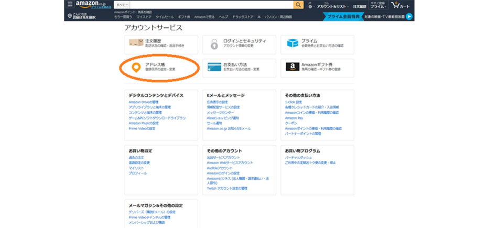Open クーポン link
The image size is (477, 228).
(291, 123)
